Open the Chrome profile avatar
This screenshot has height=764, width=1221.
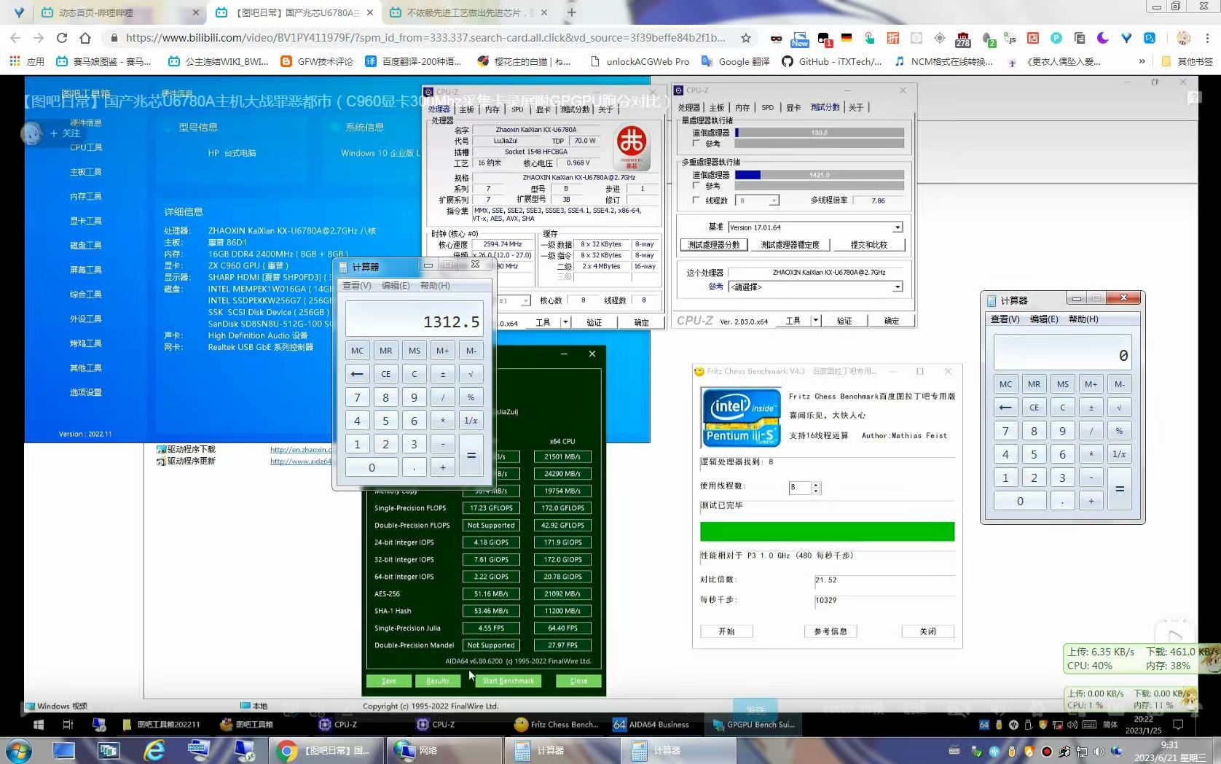(x=1184, y=38)
